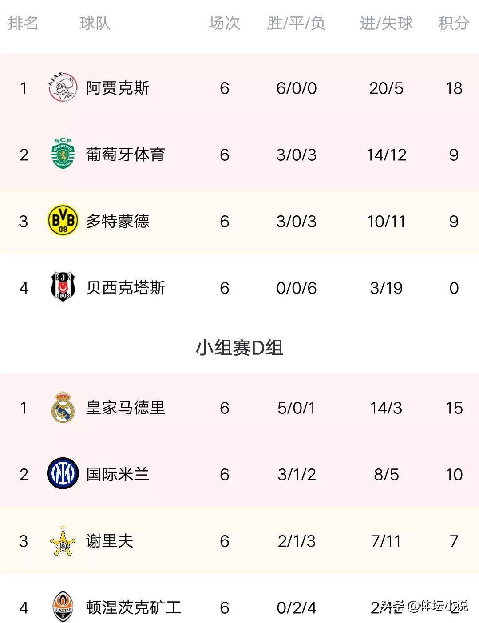Tap the Sporting CP crest icon
This screenshot has height=623, width=479.
(63, 154)
